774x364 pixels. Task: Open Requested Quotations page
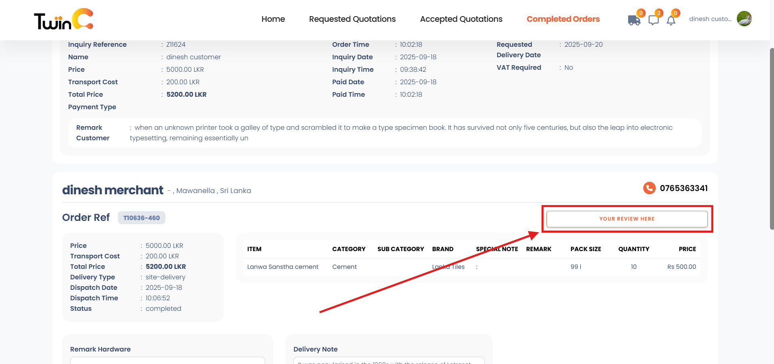pos(352,19)
